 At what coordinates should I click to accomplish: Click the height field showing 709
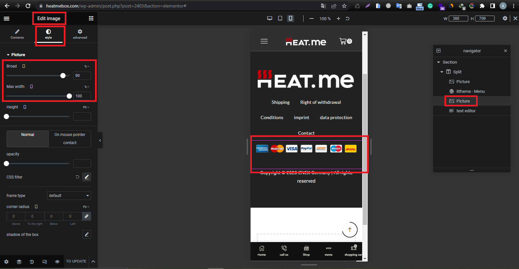coord(485,18)
